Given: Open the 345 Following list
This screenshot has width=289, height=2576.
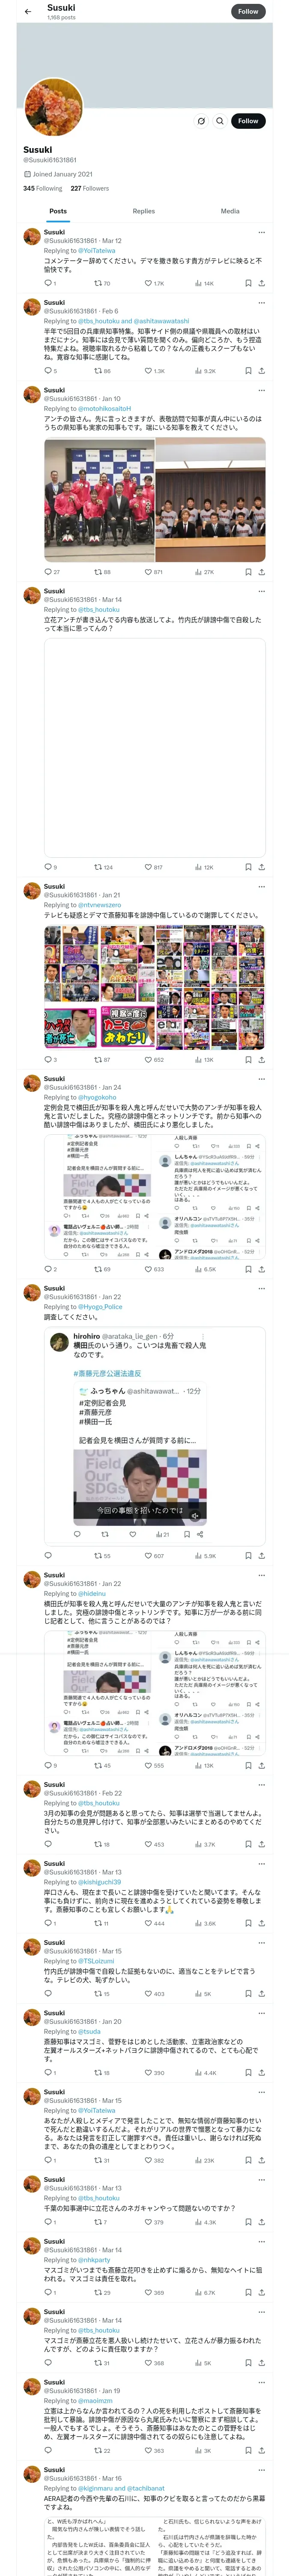Looking at the screenshot, I should point(43,188).
